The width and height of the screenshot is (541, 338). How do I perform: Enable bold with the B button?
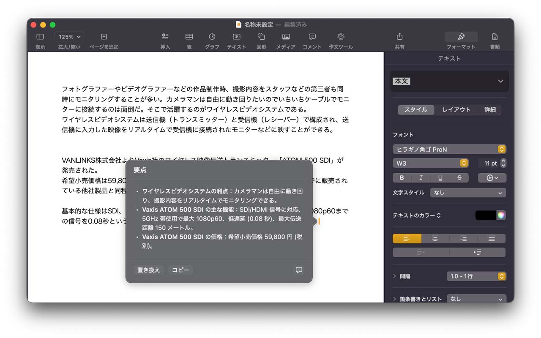point(402,177)
